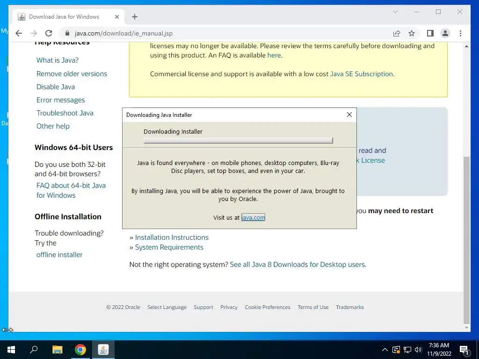Open the Windows Start menu
479x359 pixels.
[11, 350]
